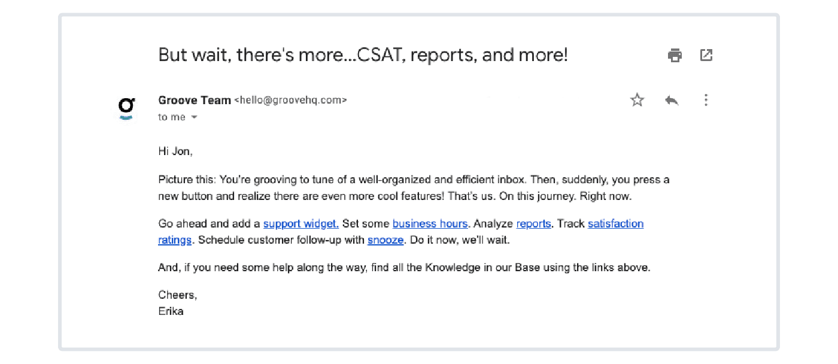The image size is (838, 364).
Task: Open the email in a new window
Action: (x=706, y=55)
